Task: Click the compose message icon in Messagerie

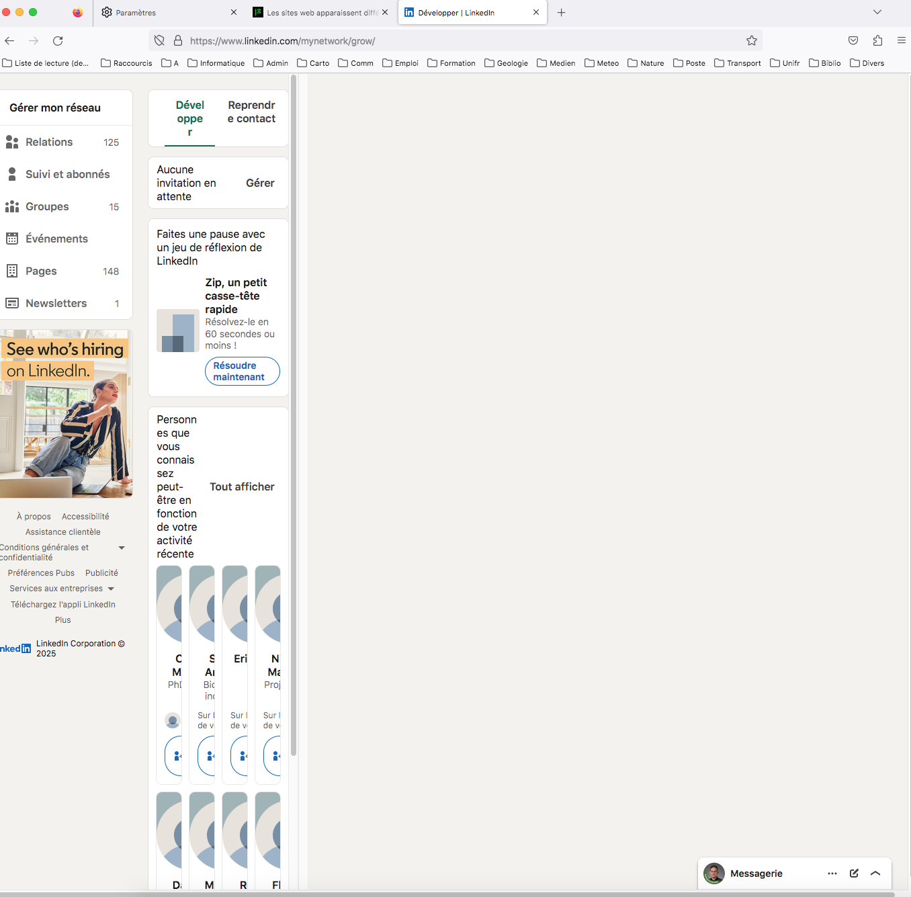Action: pyautogui.click(x=854, y=873)
